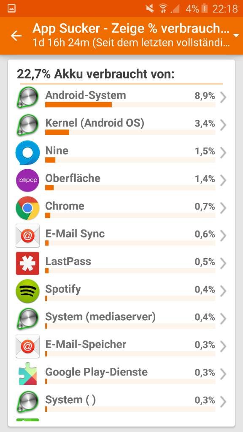
Task: Tap the Nine app icon
Action: (27, 152)
